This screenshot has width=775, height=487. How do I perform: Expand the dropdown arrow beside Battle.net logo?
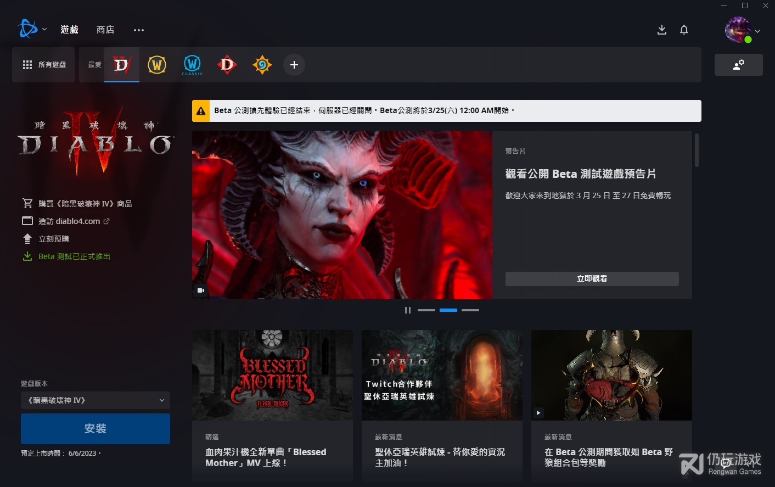point(44,30)
